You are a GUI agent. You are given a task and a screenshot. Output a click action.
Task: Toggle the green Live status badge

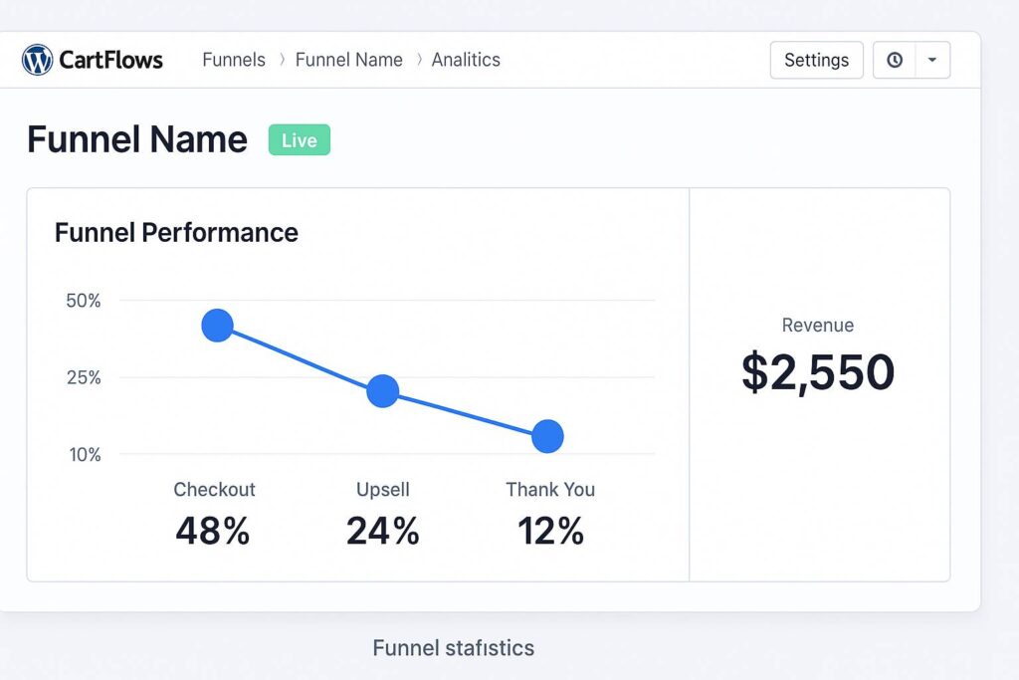[x=299, y=140]
